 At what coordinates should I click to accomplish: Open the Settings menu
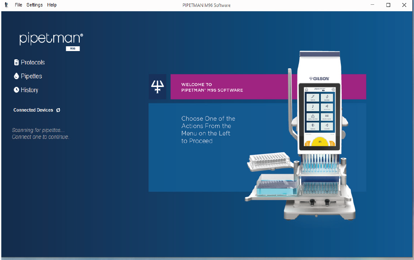coord(34,5)
